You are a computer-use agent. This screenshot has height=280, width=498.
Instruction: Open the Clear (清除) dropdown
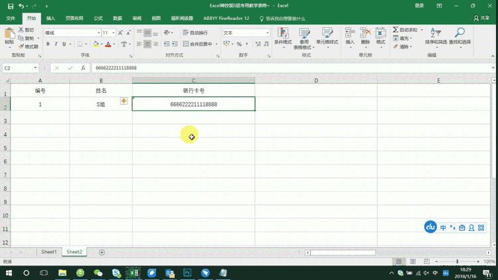(402, 46)
